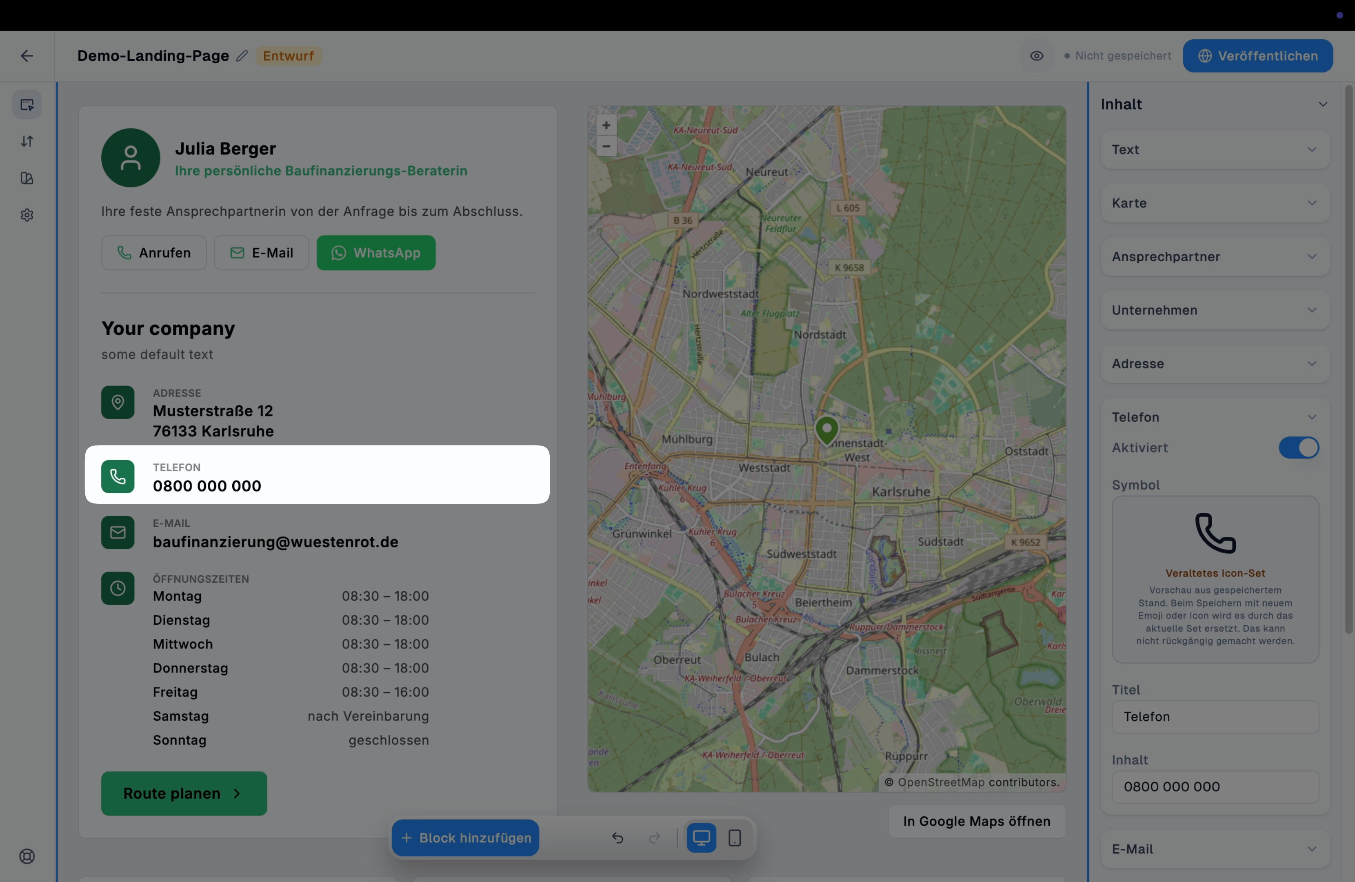Switch to desktop preview mode
Viewport: 1355px width, 882px height.
tap(702, 838)
